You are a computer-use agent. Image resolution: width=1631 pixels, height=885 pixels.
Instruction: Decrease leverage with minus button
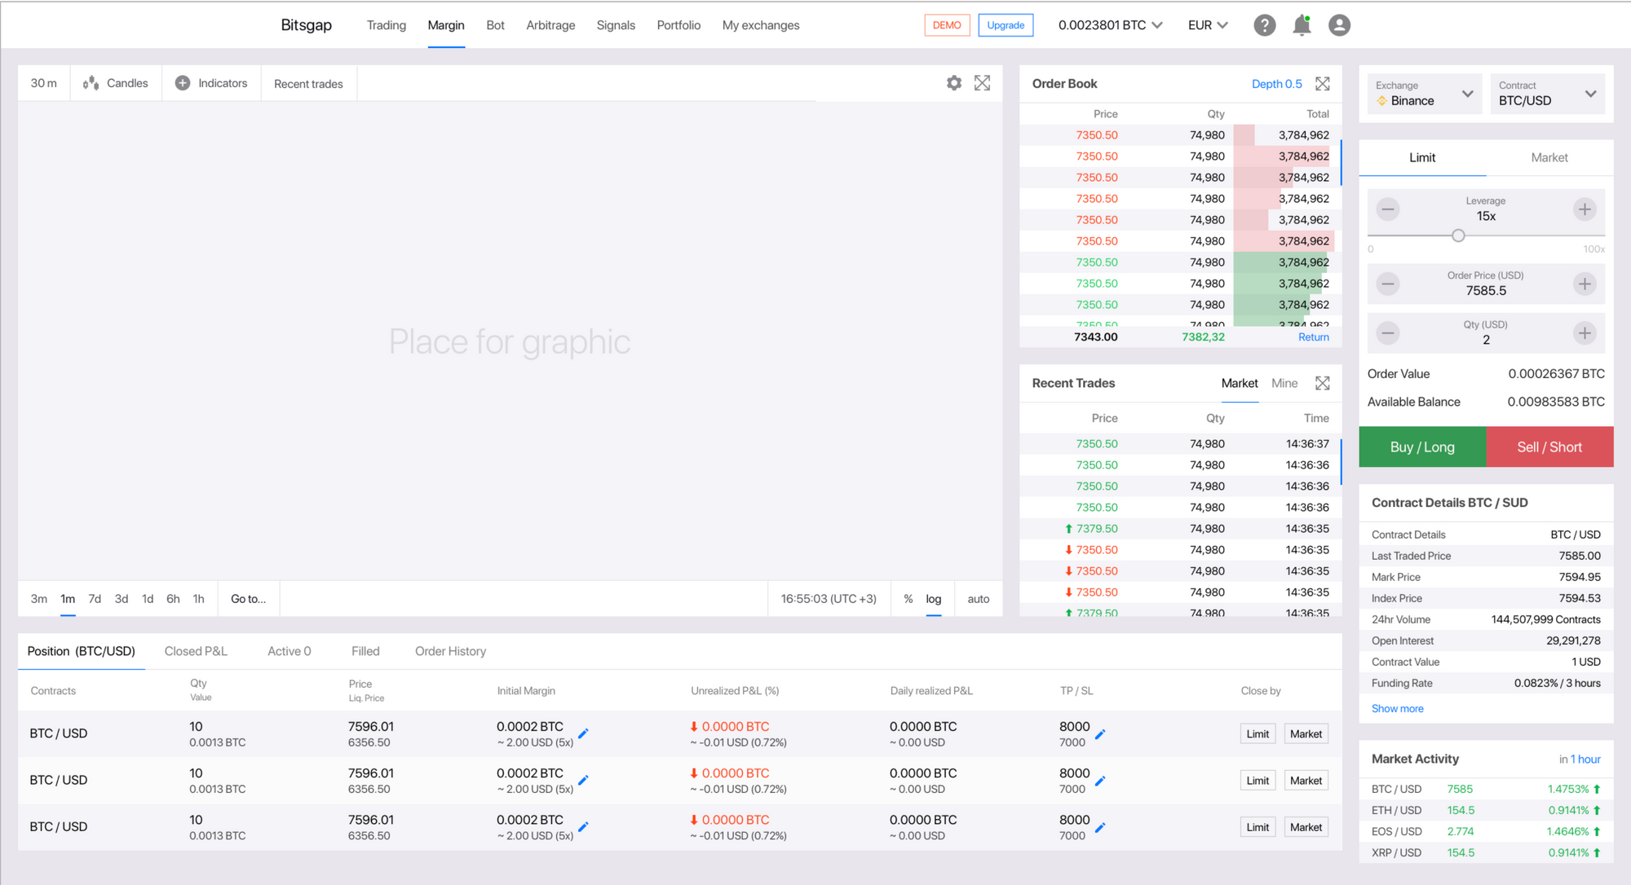pyautogui.click(x=1388, y=209)
